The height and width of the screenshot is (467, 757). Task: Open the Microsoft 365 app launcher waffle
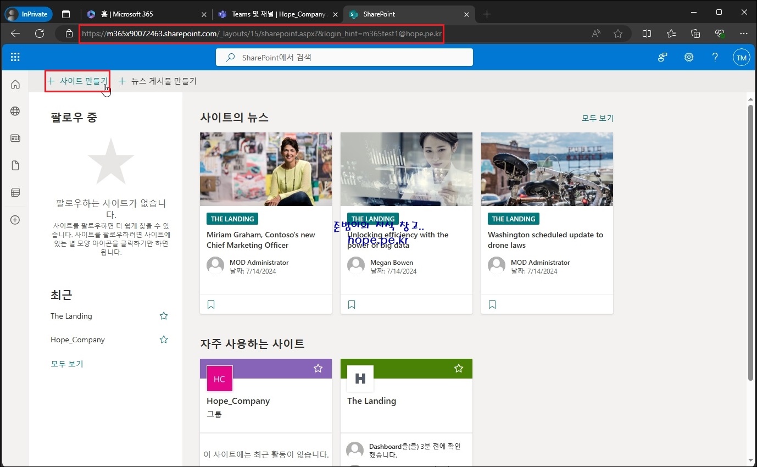(x=15, y=57)
